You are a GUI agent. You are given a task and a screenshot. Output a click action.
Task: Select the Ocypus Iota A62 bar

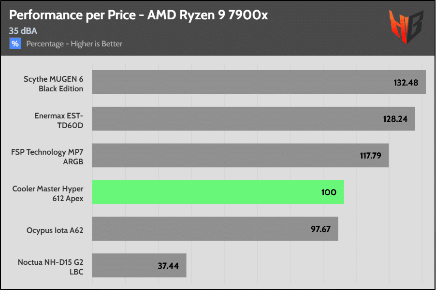[x=215, y=229]
